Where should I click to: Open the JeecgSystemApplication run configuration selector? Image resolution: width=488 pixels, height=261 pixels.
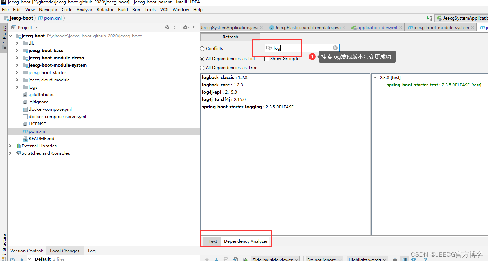(x=462, y=18)
